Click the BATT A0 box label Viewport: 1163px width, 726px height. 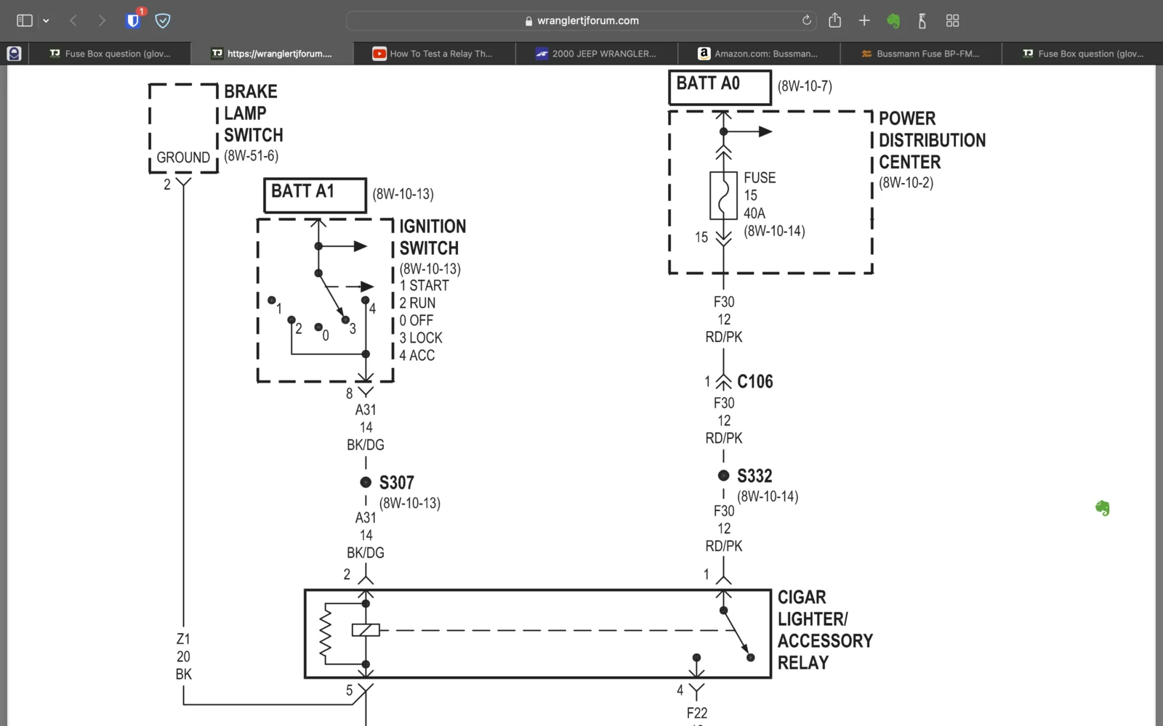[720, 87]
